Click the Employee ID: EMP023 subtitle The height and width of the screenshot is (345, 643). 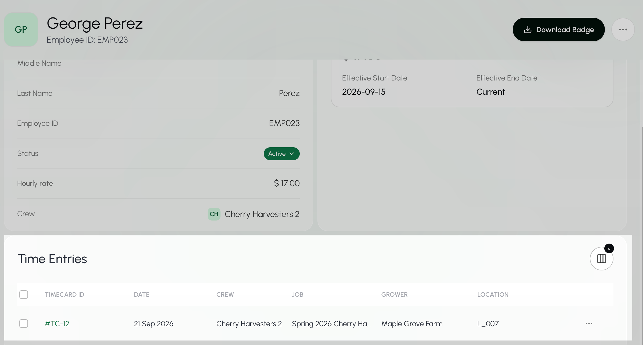coord(87,40)
